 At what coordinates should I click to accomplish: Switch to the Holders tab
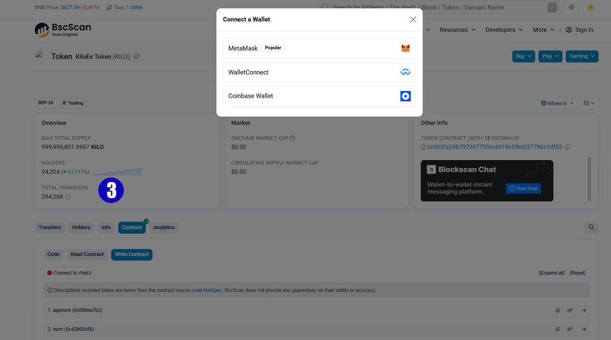click(x=81, y=227)
